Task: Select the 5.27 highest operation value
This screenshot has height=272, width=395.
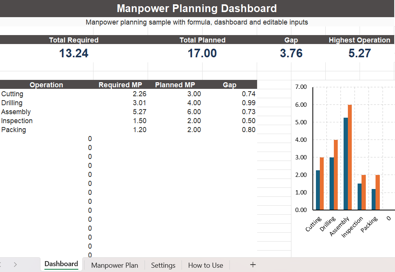Action: tap(360, 53)
